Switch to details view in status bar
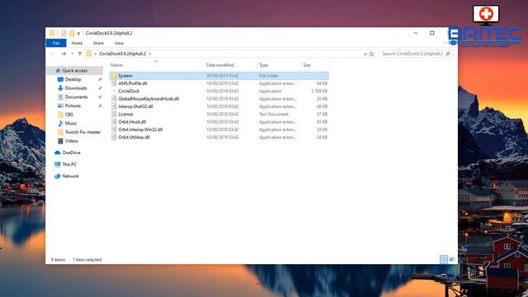The image size is (528, 297). click(444, 259)
